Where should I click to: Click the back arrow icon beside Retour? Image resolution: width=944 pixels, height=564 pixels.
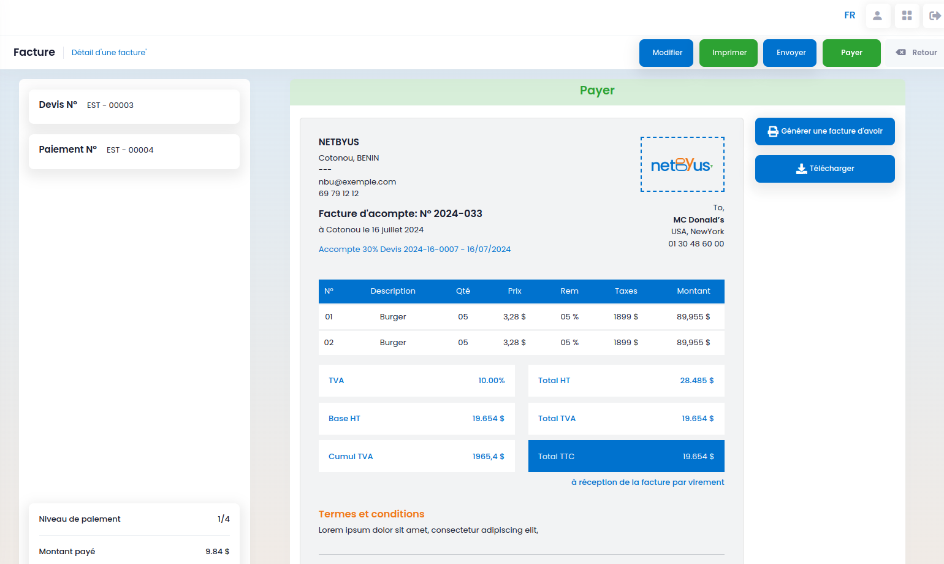901,53
